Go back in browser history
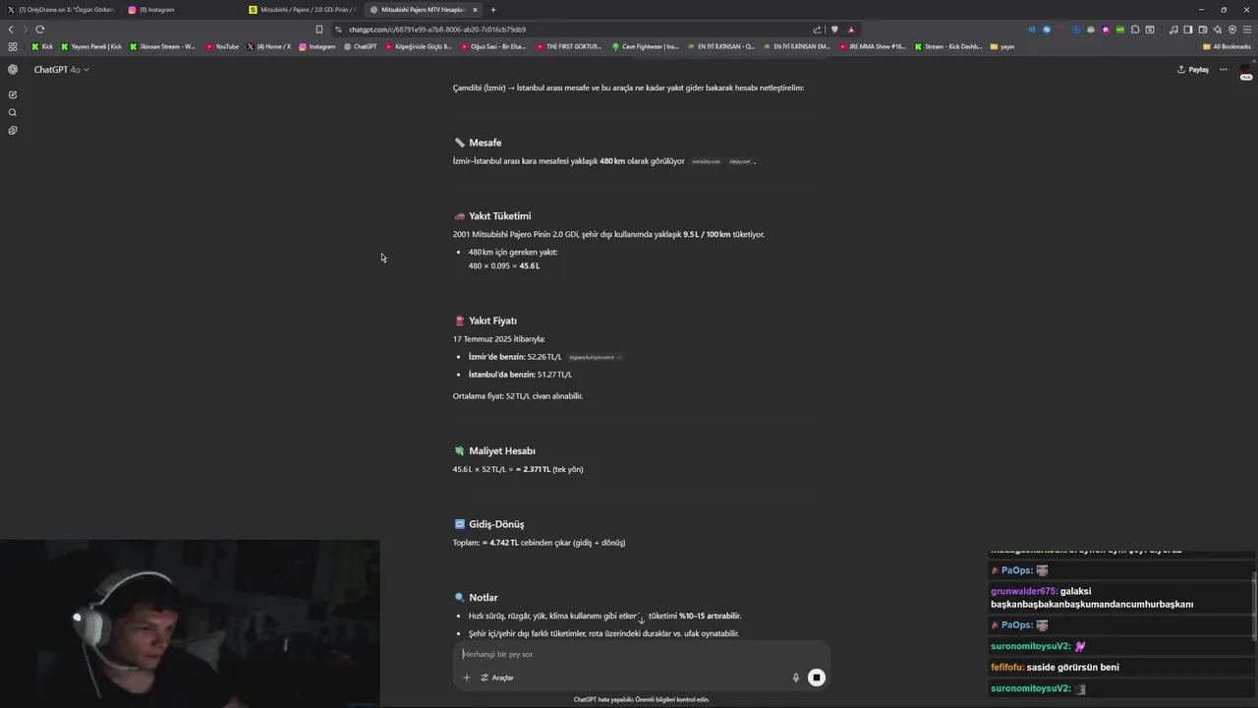 tap(11, 29)
